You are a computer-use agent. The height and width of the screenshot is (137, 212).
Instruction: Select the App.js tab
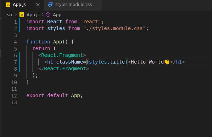click(23, 5)
